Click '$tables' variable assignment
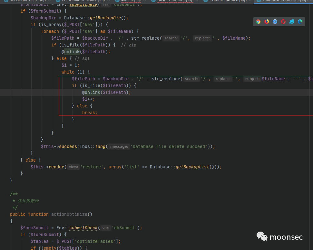This screenshot has width=313, height=250. point(40,241)
